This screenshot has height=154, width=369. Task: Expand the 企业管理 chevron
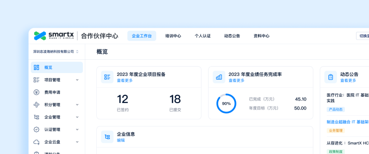click(x=77, y=117)
